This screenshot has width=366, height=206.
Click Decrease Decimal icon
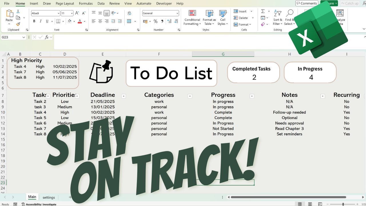(176, 21)
